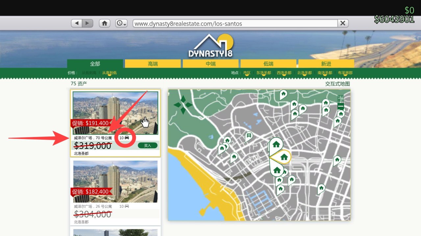Image resolution: width=421 pixels, height=236 pixels.
Task: Zoom in the map with the plus button
Action: (341, 98)
